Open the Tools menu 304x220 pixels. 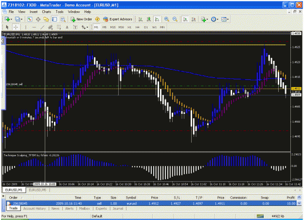(59, 12)
